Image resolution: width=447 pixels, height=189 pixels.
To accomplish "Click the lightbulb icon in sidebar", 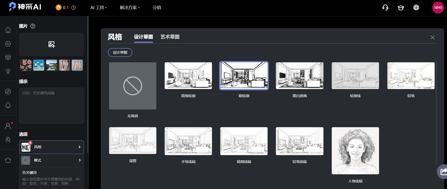I will point(8,71).
